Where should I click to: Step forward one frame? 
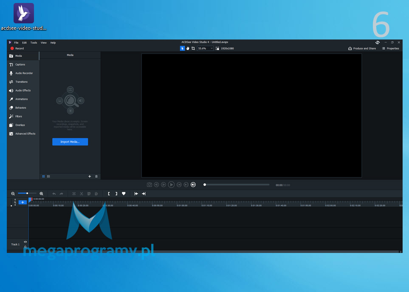[x=163, y=185]
